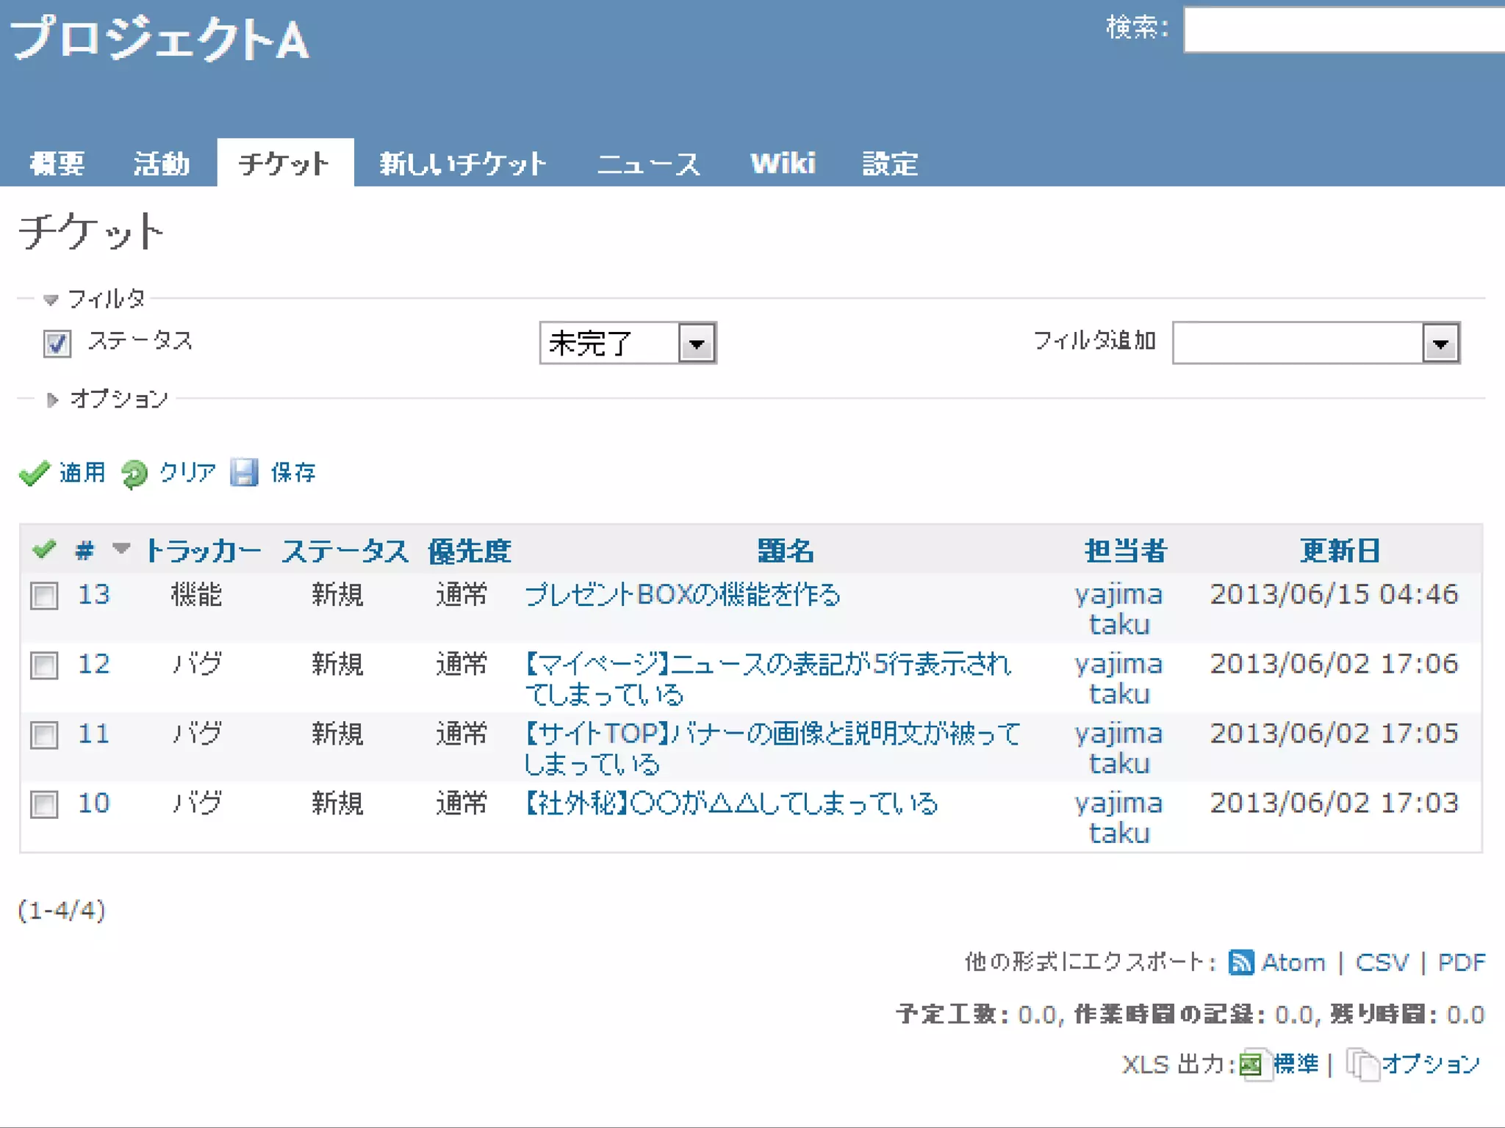Click the check-all green checkmark in the table header
Image resolution: width=1505 pixels, height=1128 pixels.
[44, 549]
